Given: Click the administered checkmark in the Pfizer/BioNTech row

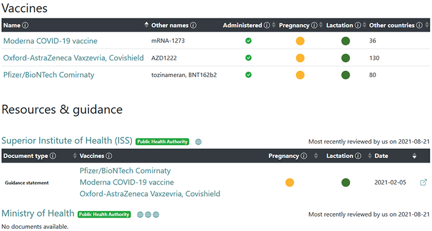Looking at the screenshot, I should tap(248, 75).
